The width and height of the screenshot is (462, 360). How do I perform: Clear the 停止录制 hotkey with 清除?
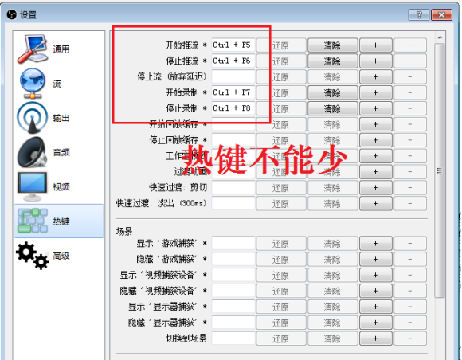click(x=333, y=108)
